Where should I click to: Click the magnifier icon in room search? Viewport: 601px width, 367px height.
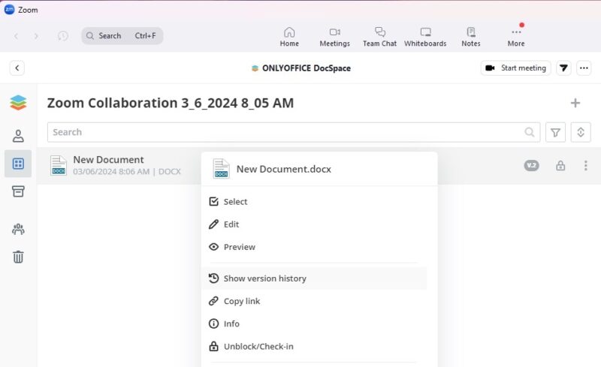point(530,132)
